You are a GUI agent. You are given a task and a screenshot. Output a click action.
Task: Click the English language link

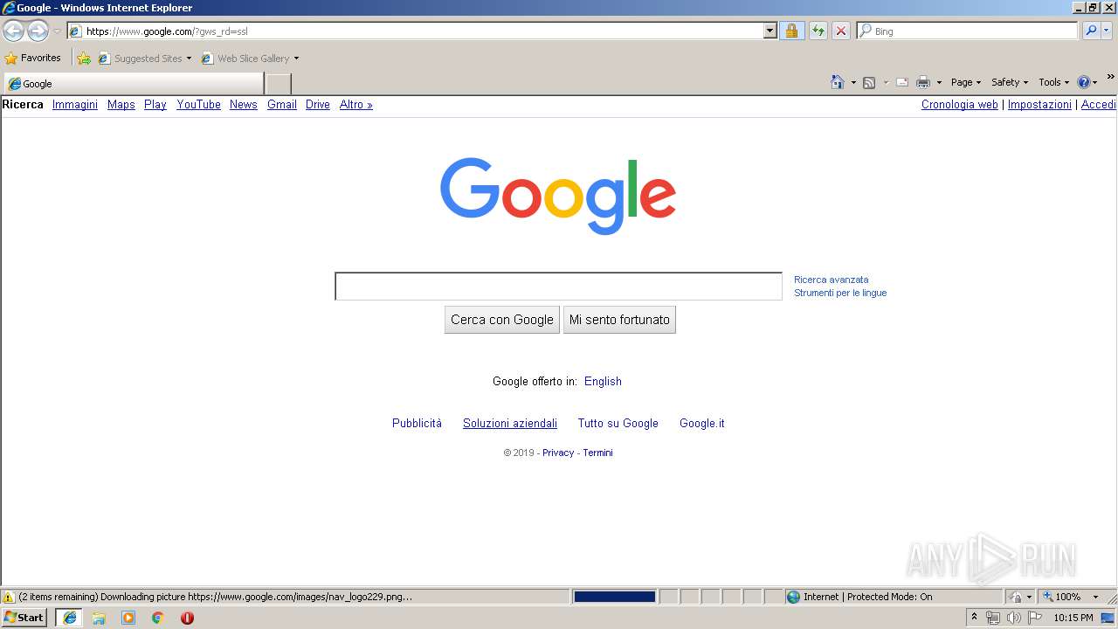pyautogui.click(x=603, y=381)
